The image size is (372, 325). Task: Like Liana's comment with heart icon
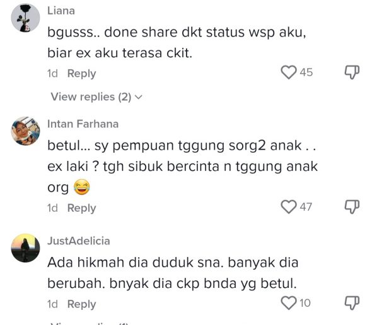pyautogui.click(x=289, y=72)
